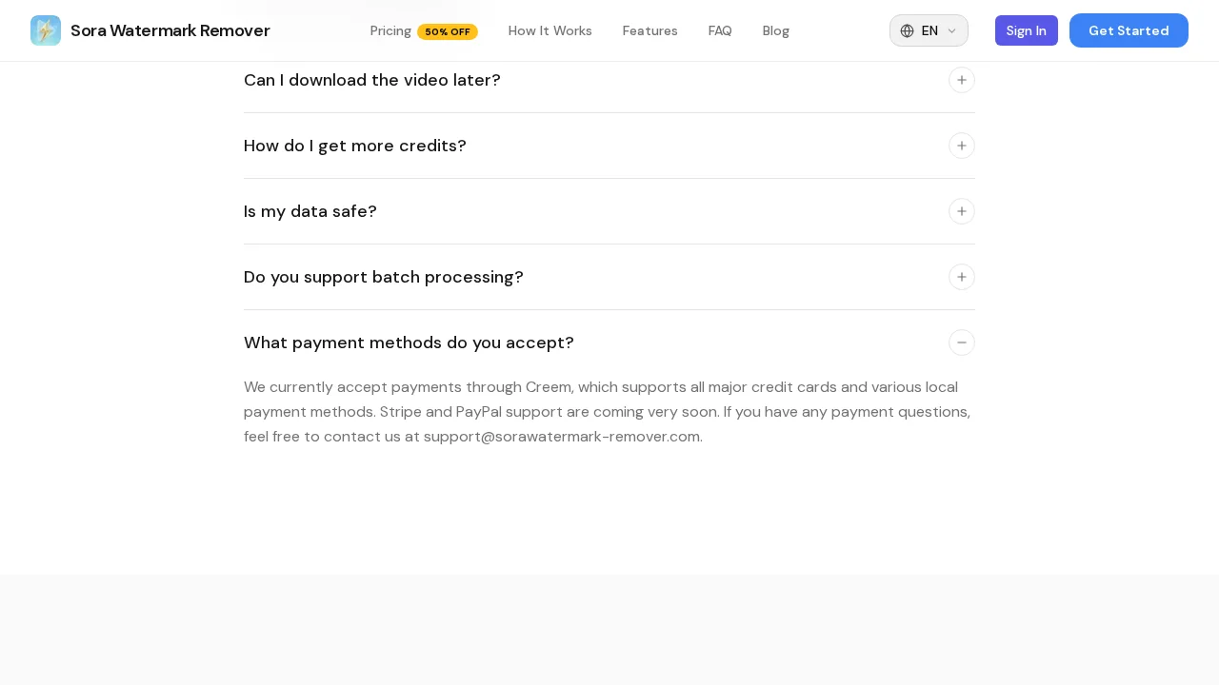This screenshot has width=1219, height=685.
Task: Expand "Can I download the video later?" plus icon
Action: coord(961,80)
